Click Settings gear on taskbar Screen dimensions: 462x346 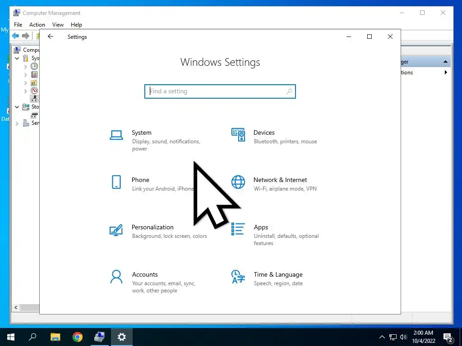coord(122,337)
